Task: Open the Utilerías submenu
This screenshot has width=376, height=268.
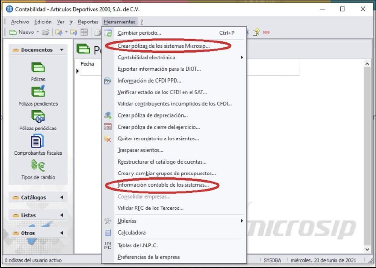Action: click(x=174, y=221)
